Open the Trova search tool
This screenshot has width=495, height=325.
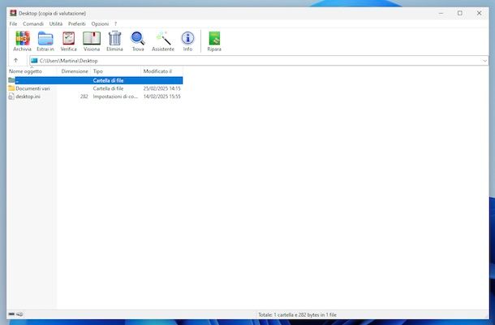138,41
